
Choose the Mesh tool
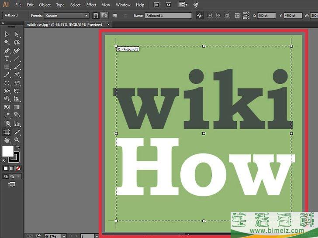pyautogui.click(x=7, y=107)
